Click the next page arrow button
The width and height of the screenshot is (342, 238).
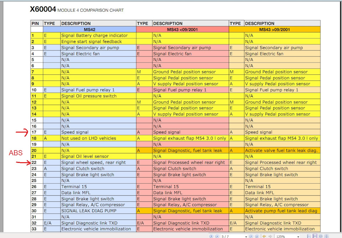(x=251, y=236)
